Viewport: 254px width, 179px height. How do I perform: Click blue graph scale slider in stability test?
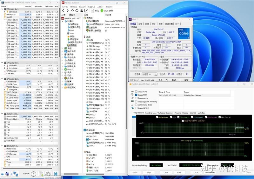coord(134,117)
